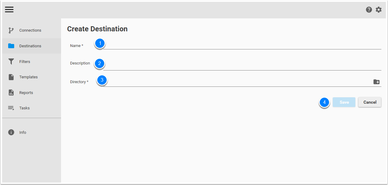388x185 pixels.
Task: Click the Templates document icon
Action: tap(11, 77)
